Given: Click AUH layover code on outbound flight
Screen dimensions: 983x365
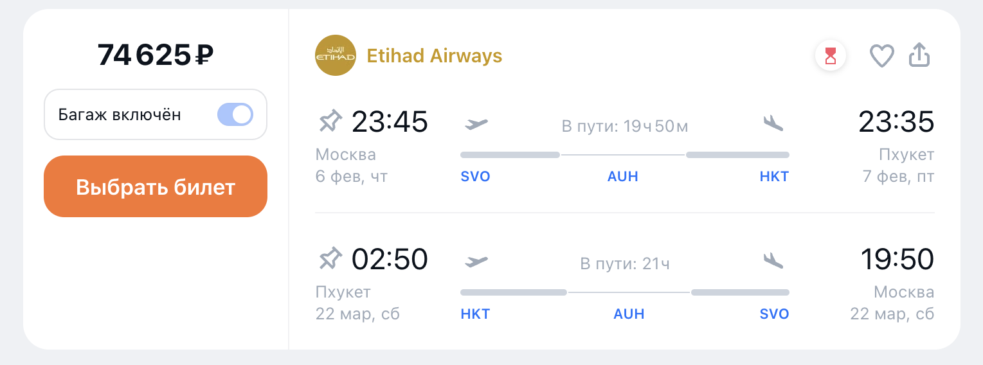Looking at the screenshot, I should point(622,177).
